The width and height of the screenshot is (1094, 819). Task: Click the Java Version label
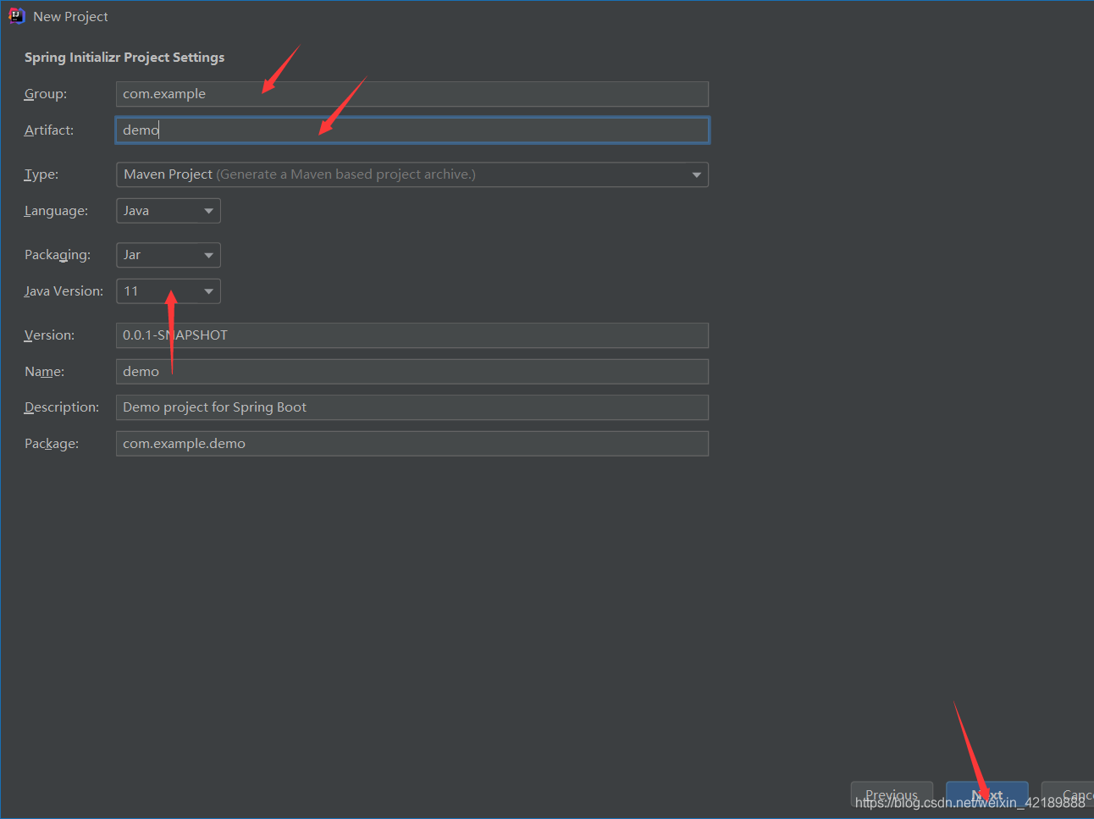pos(64,291)
